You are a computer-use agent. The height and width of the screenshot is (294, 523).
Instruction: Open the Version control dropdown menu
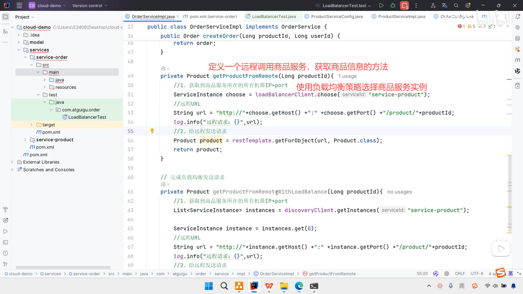click(x=90, y=5)
